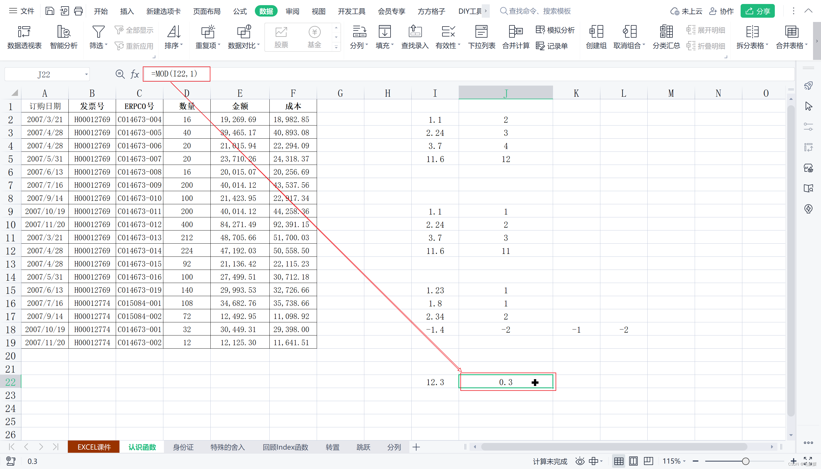Click the print icon in title bar
This screenshot has width=821, height=469.
click(78, 11)
